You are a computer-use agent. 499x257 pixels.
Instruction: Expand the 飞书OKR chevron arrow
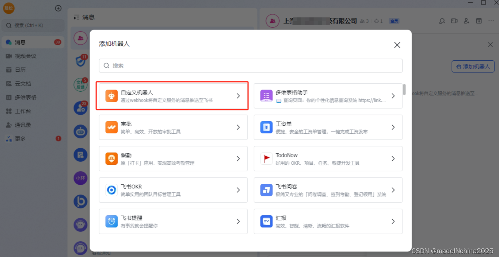[238, 190]
